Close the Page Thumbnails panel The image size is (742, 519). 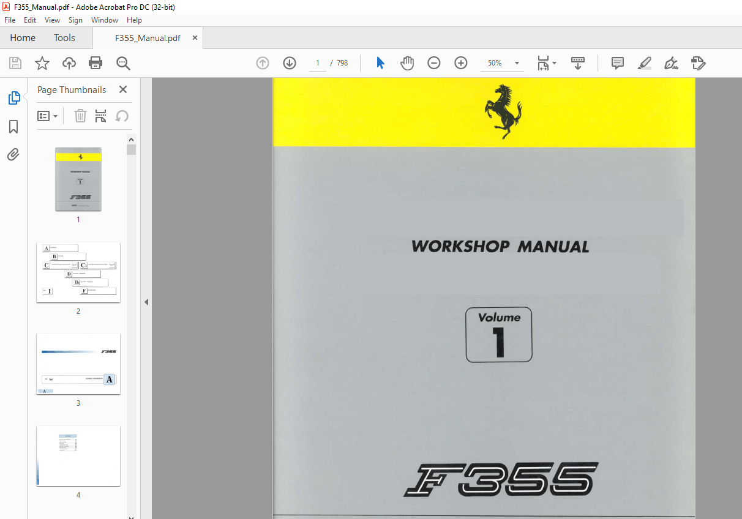(123, 89)
